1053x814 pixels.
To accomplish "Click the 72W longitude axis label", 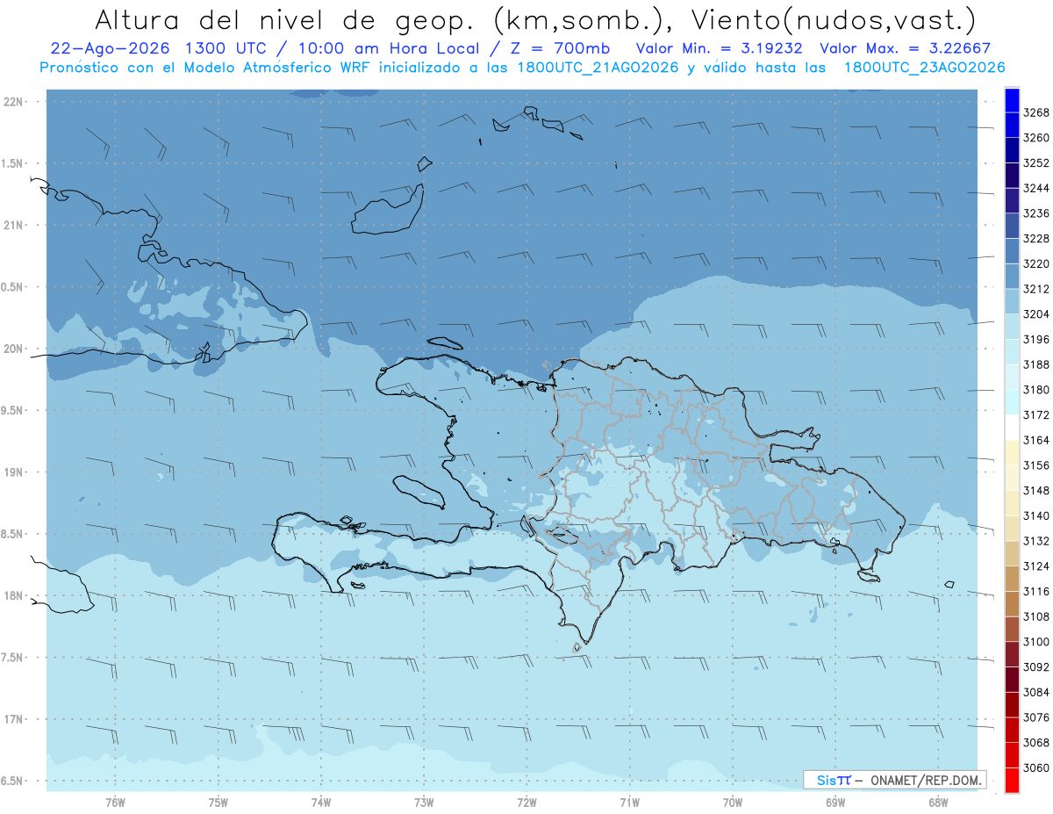I will 526,801.
